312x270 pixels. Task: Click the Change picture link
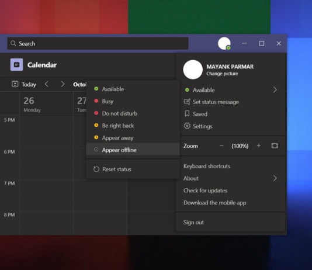tap(222, 74)
